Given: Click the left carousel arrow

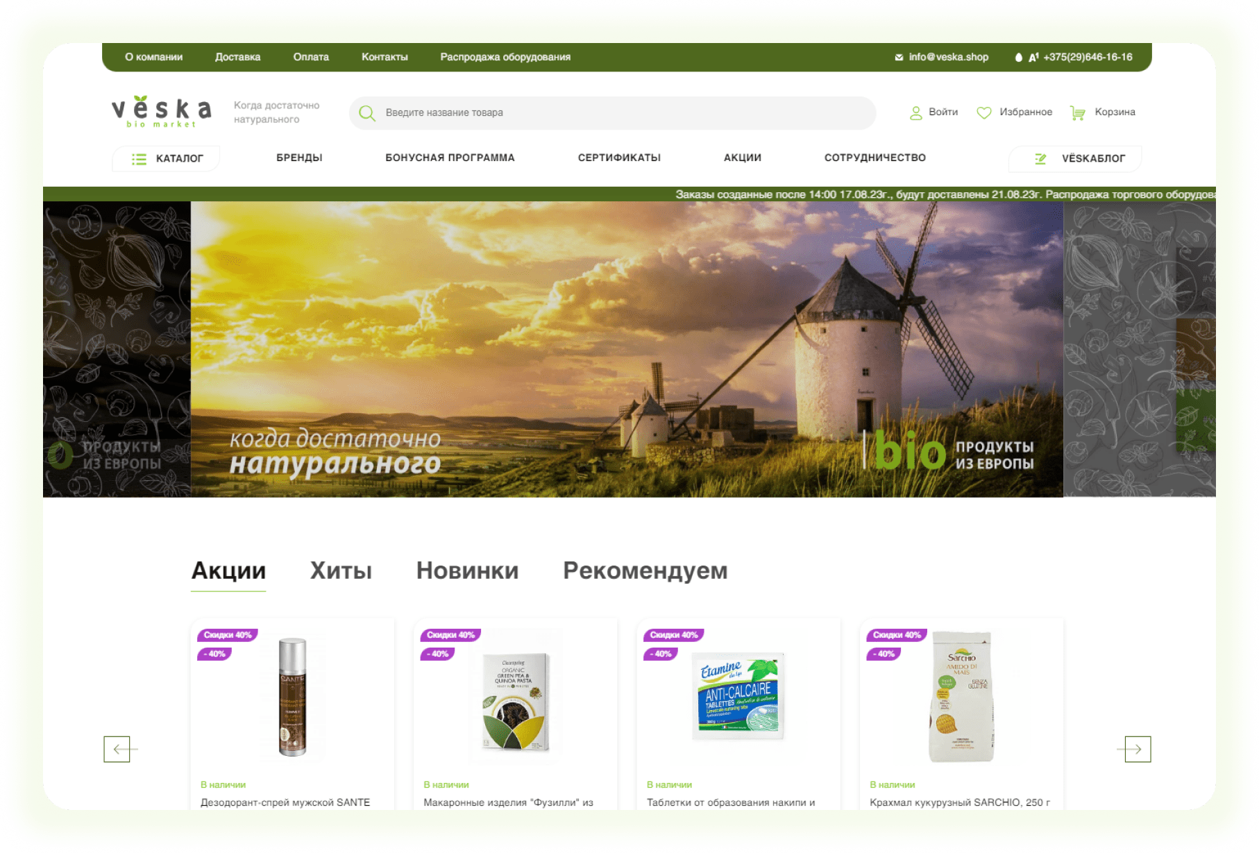Looking at the screenshot, I should pos(117,749).
